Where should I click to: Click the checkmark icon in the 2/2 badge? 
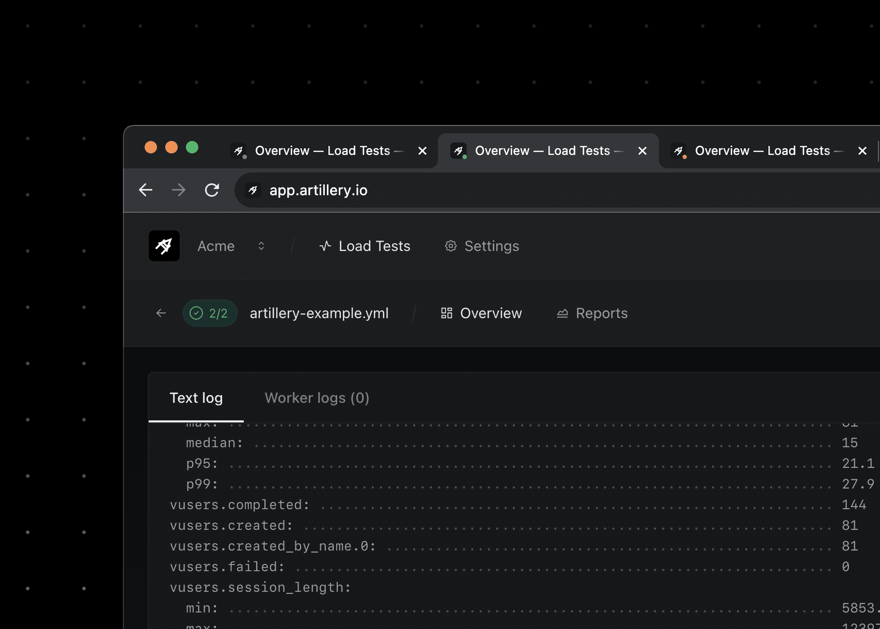click(x=196, y=313)
